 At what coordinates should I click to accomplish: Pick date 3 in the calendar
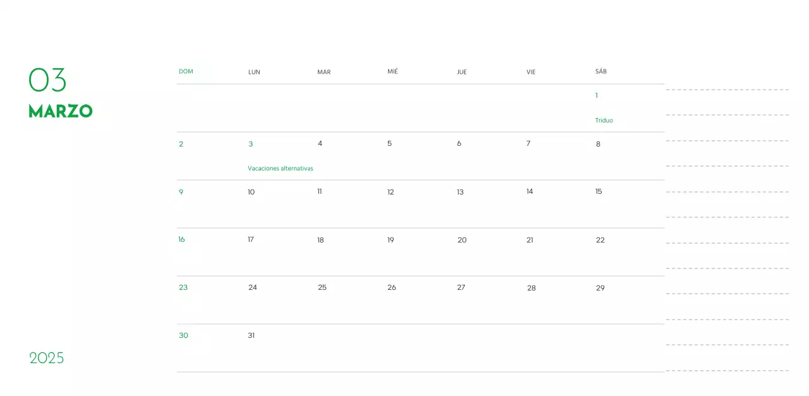click(x=250, y=144)
